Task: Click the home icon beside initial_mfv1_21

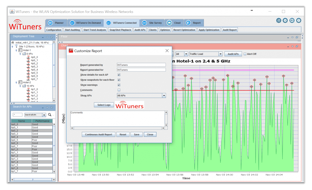Action: pos(13,43)
